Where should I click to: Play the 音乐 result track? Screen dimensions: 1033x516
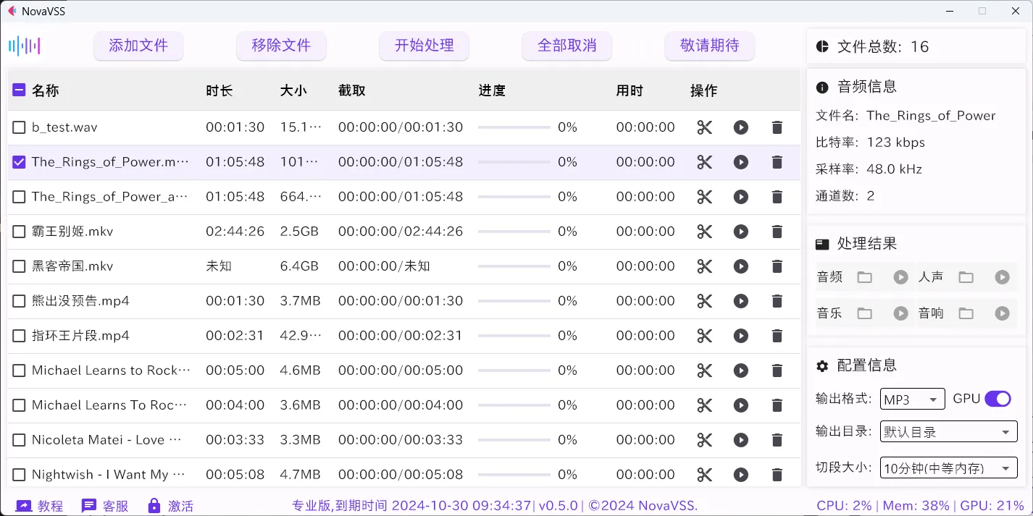900,313
